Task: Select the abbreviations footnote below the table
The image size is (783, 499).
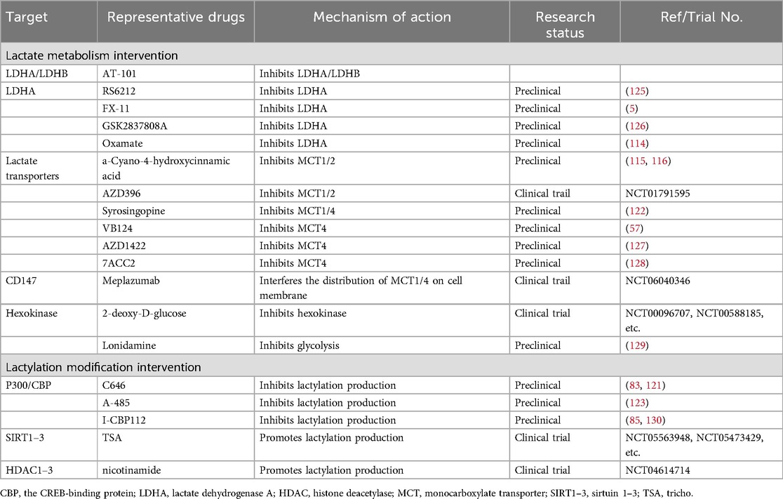Action: 347,493
